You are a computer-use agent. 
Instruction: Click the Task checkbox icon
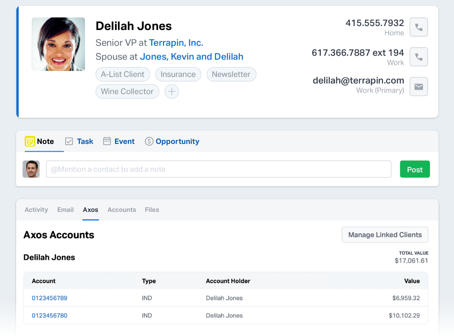click(69, 141)
